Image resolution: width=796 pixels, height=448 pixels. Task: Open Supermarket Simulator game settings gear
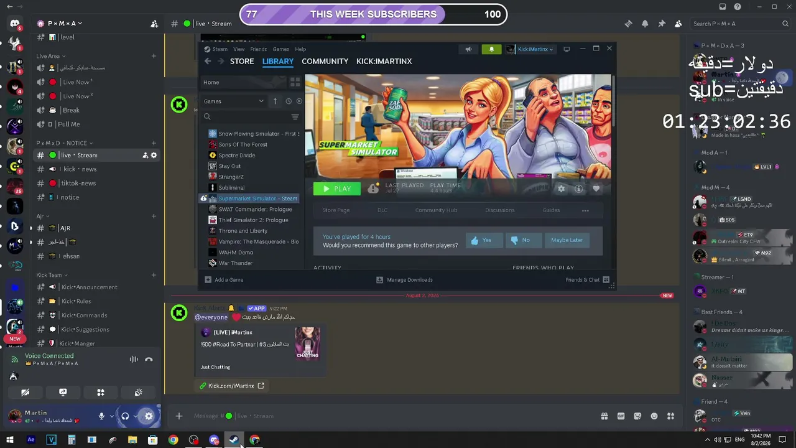click(x=562, y=189)
